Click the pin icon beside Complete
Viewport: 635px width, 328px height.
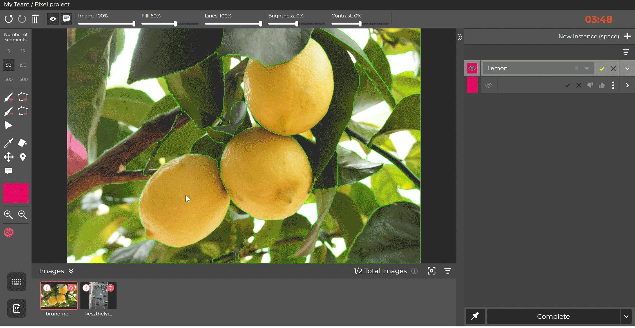(x=475, y=316)
